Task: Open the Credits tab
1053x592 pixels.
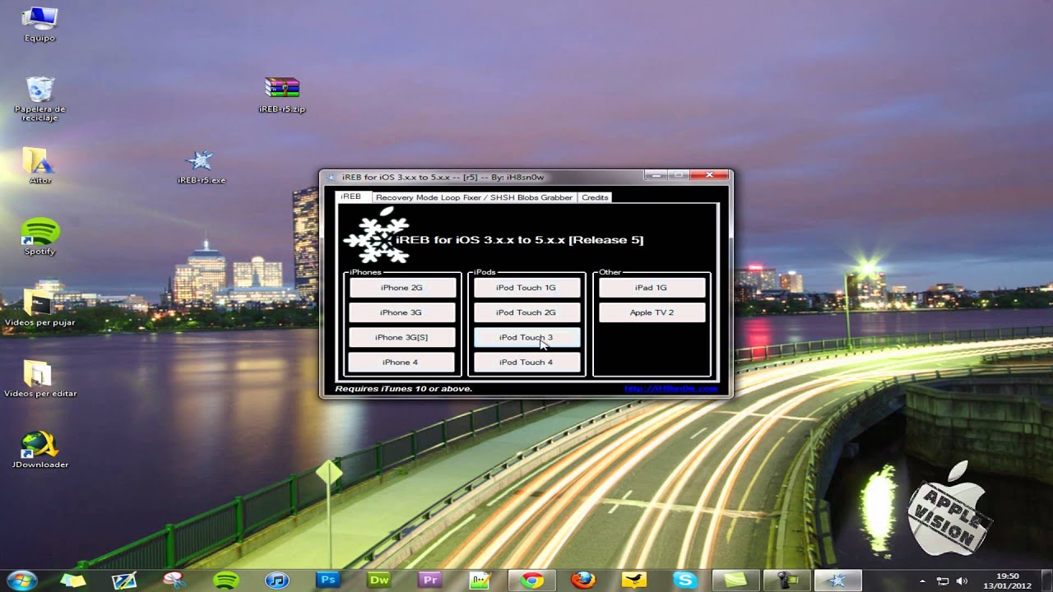Action: (595, 197)
